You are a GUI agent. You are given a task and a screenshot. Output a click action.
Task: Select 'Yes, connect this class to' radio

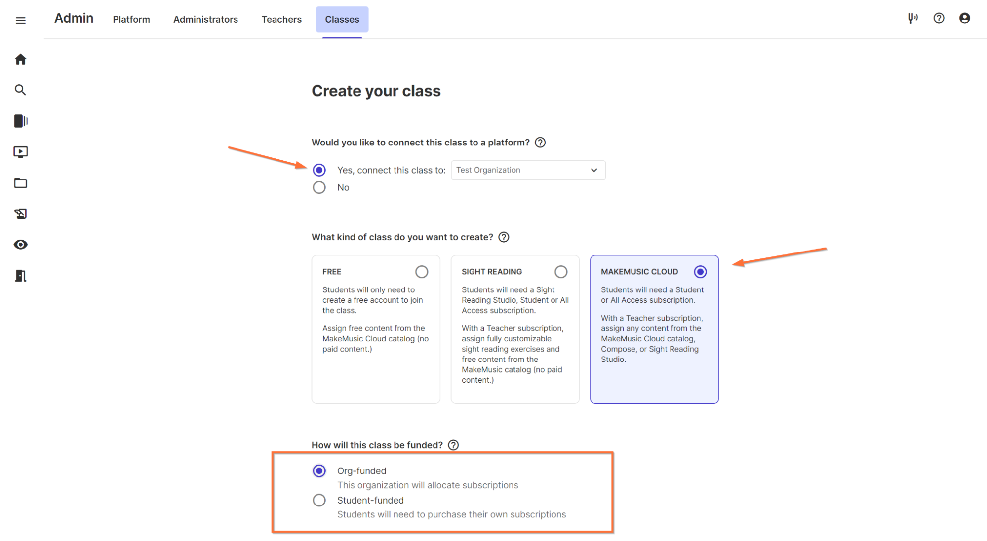coord(319,170)
